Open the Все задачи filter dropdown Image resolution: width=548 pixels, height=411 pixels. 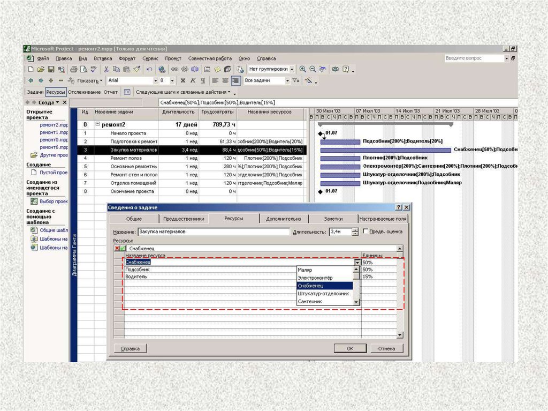tap(287, 80)
